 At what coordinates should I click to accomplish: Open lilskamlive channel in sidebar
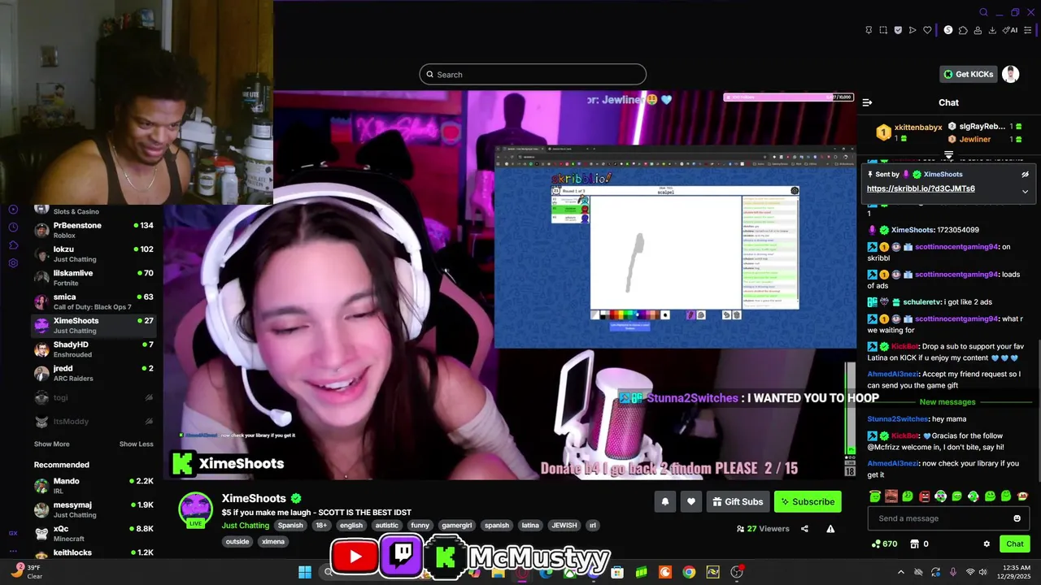tap(94, 278)
